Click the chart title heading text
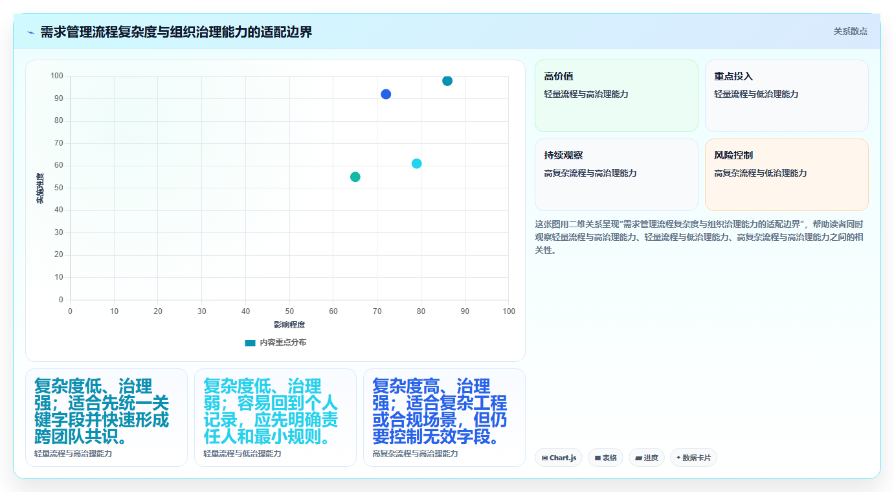Image resolution: width=894 pixels, height=492 pixels. (176, 32)
